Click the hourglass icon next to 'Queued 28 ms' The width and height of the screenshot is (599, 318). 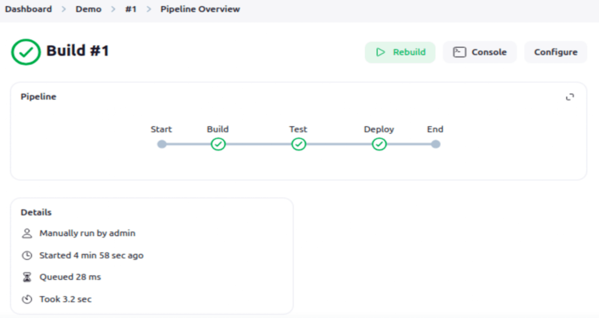pos(27,277)
